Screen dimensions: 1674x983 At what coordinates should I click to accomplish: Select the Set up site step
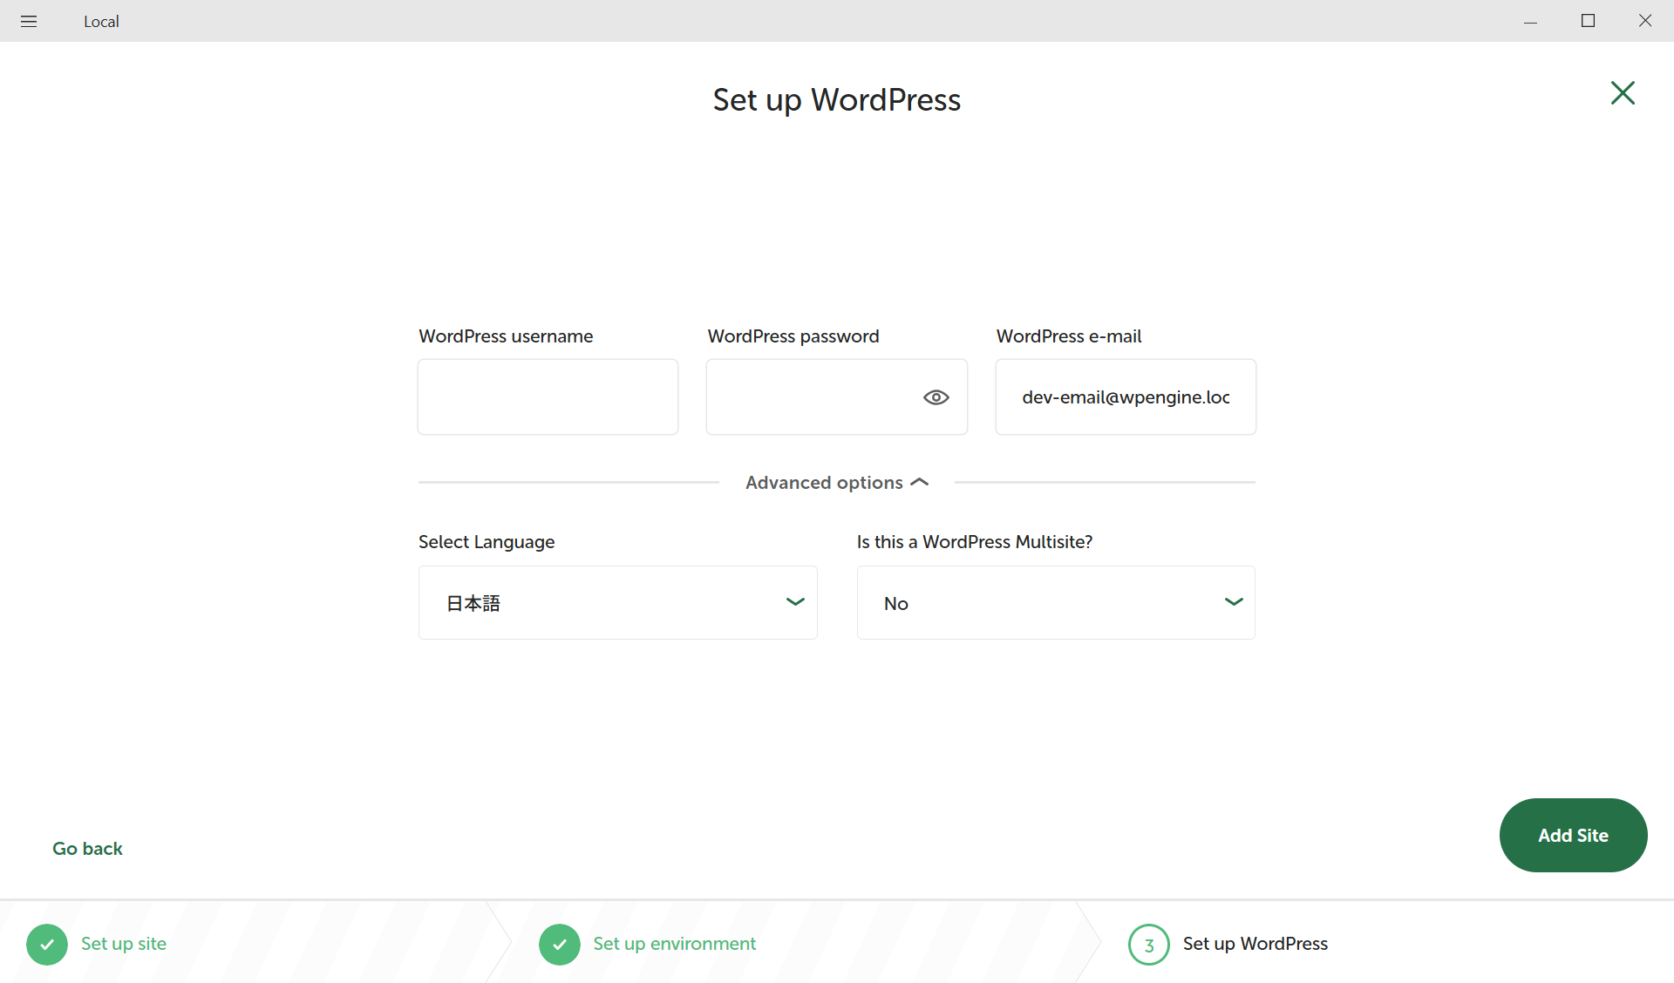coord(123,944)
